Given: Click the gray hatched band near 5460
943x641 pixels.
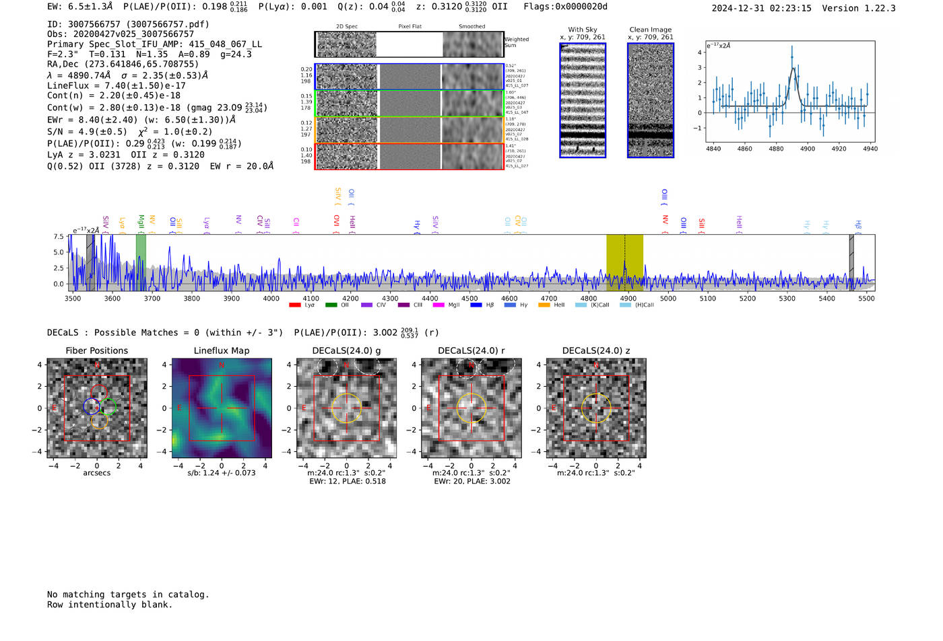Looking at the screenshot, I should coord(851,262).
